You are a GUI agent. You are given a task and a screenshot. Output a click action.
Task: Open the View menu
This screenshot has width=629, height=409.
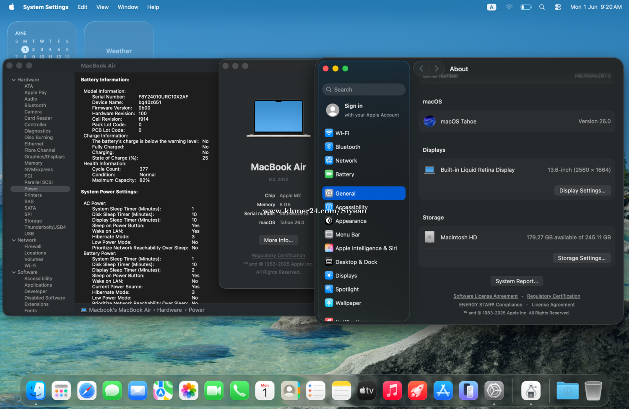point(102,7)
